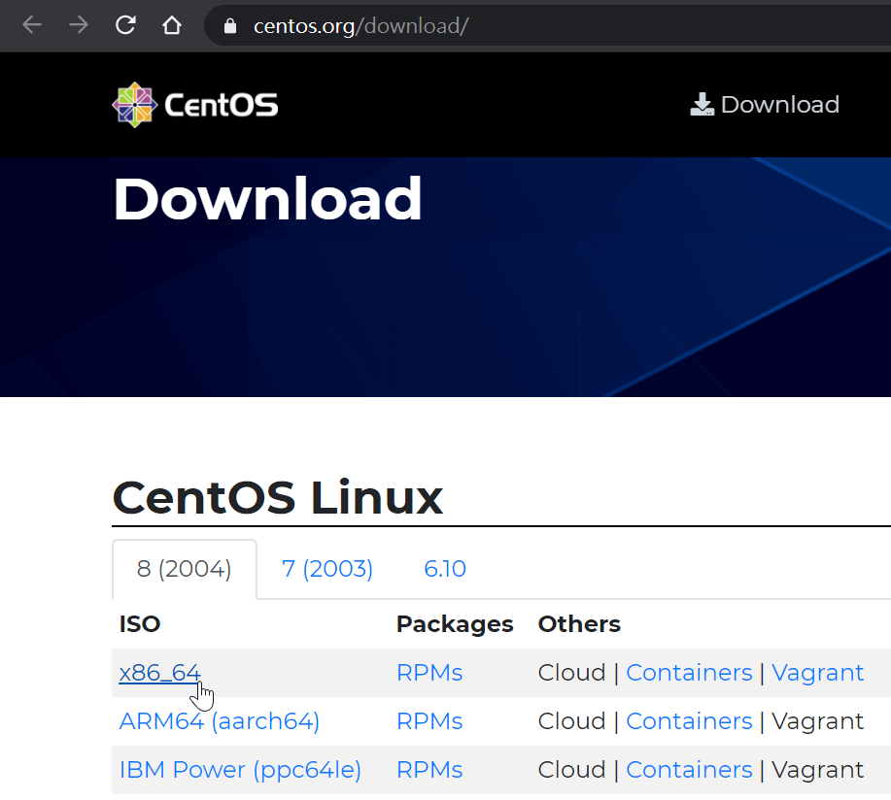Image resolution: width=891 pixels, height=800 pixels.
Task: Select the Vagrant text in the IBM Power row
Action: pyautogui.click(x=818, y=770)
